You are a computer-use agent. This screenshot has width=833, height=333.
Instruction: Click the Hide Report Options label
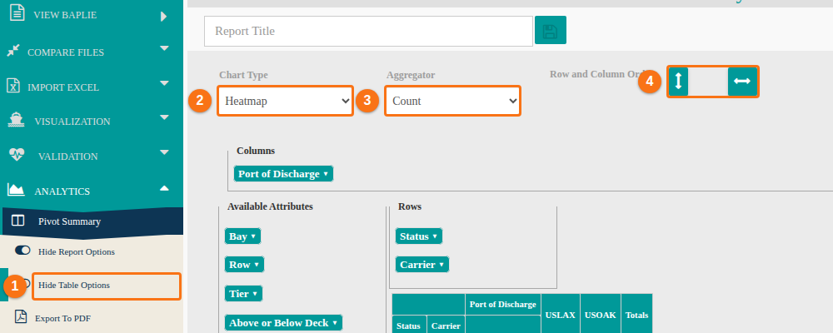coord(77,251)
